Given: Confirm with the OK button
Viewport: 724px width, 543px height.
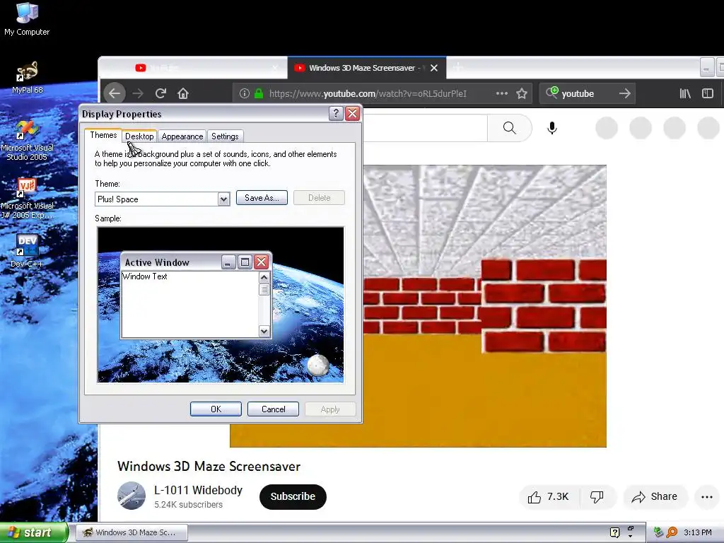Looking at the screenshot, I should click(x=216, y=409).
